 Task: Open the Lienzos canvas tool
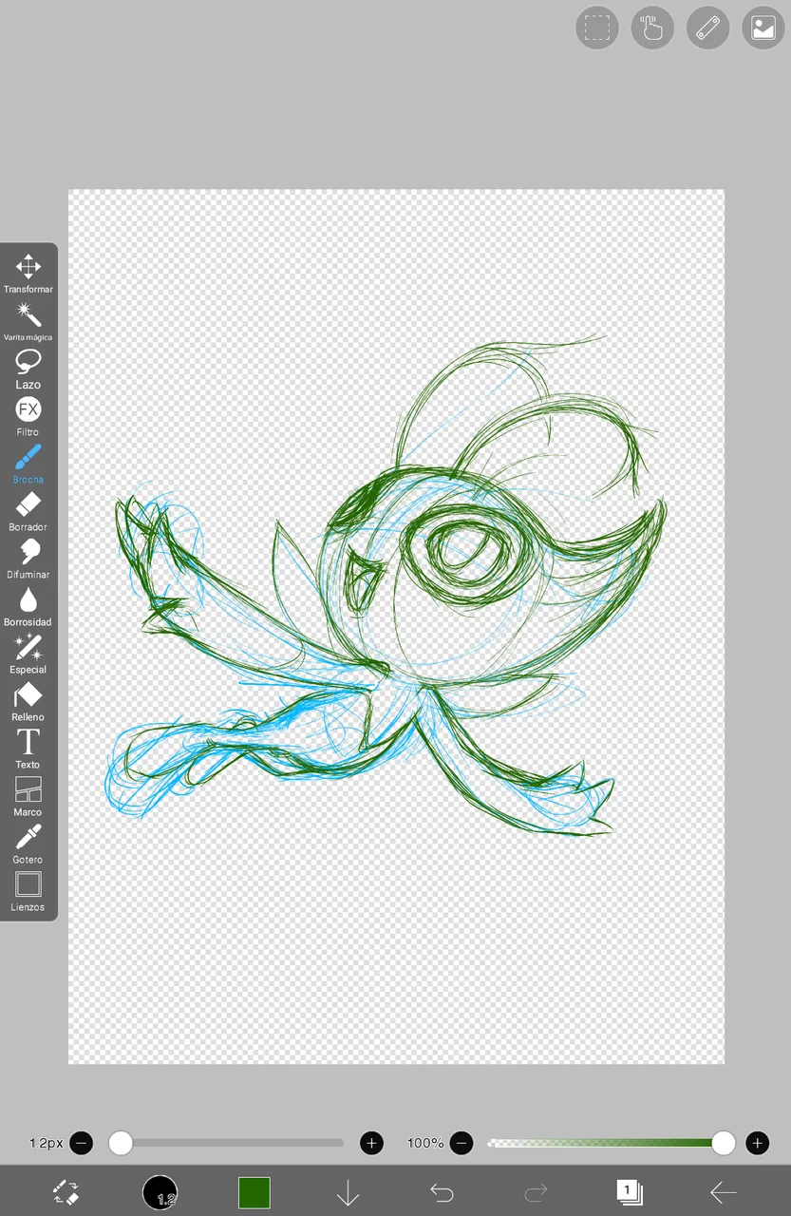28,891
